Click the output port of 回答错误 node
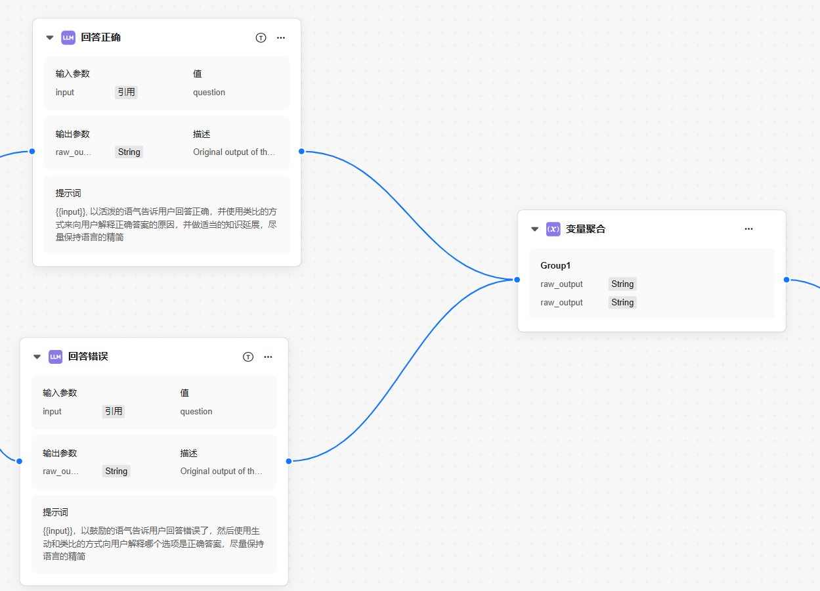This screenshot has height=591, width=820. coord(289,461)
